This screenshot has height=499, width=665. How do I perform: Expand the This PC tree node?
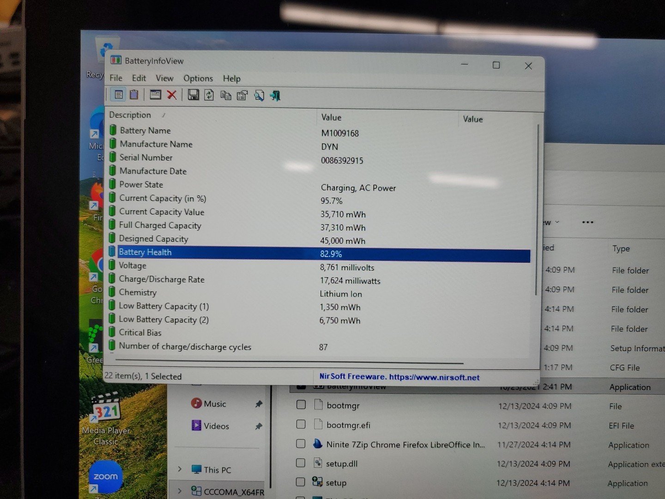tap(180, 469)
